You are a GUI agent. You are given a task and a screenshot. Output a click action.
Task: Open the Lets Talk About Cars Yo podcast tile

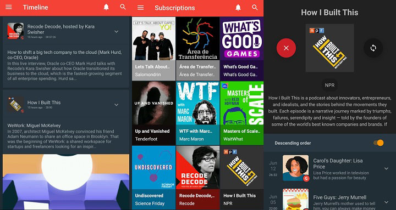153,49
